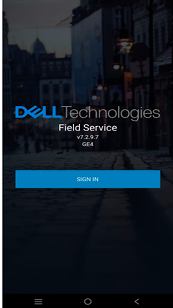Click the SIGN IN text label
This screenshot has width=173, height=308.
(x=88, y=179)
